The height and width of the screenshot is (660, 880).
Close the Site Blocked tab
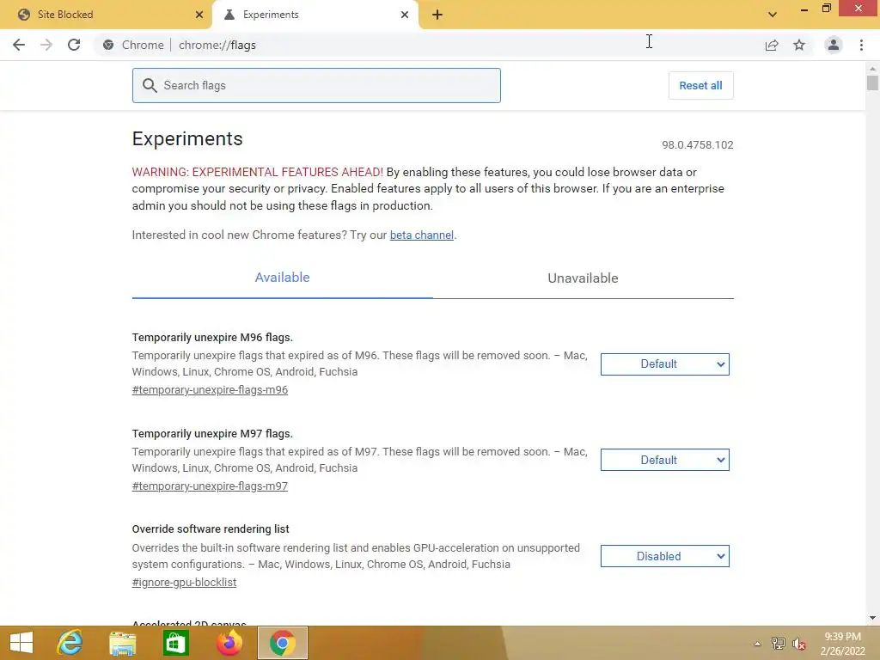tap(199, 15)
